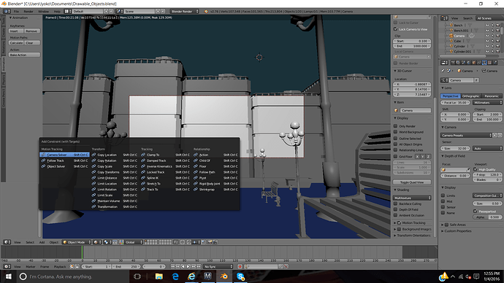504x283 pixels.
Task: Enable Only Render checkbox
Action: tap(396, 126)
